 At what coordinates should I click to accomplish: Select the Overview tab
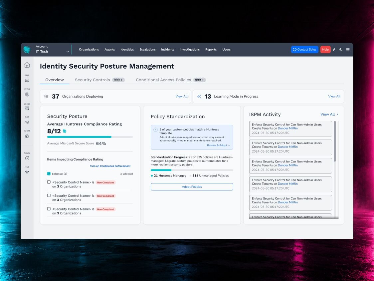pyautogui.click(x=55, y=80)
